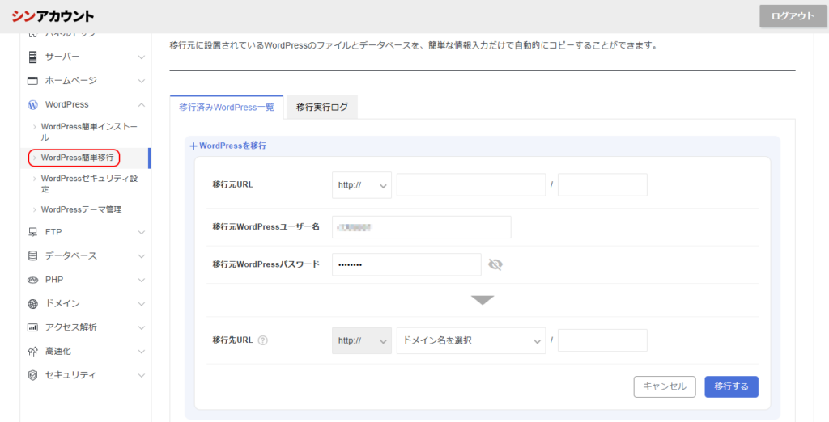Click the WordPressを移行 link
The image size is (829, 422).
click(x=232, y=146)
